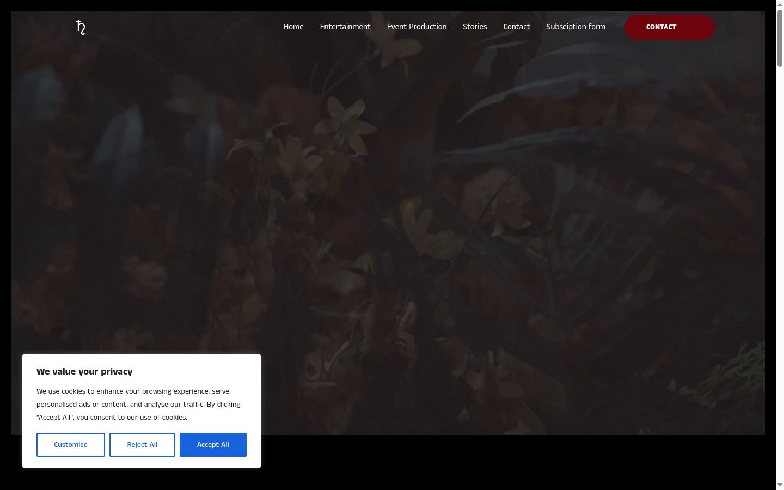The width and height of the screenshot is (784, 490).
Task: Open the Contact text link in the navigation
Action: tap(516, 27)
